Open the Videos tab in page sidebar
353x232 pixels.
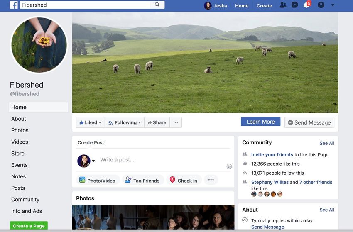20,142
